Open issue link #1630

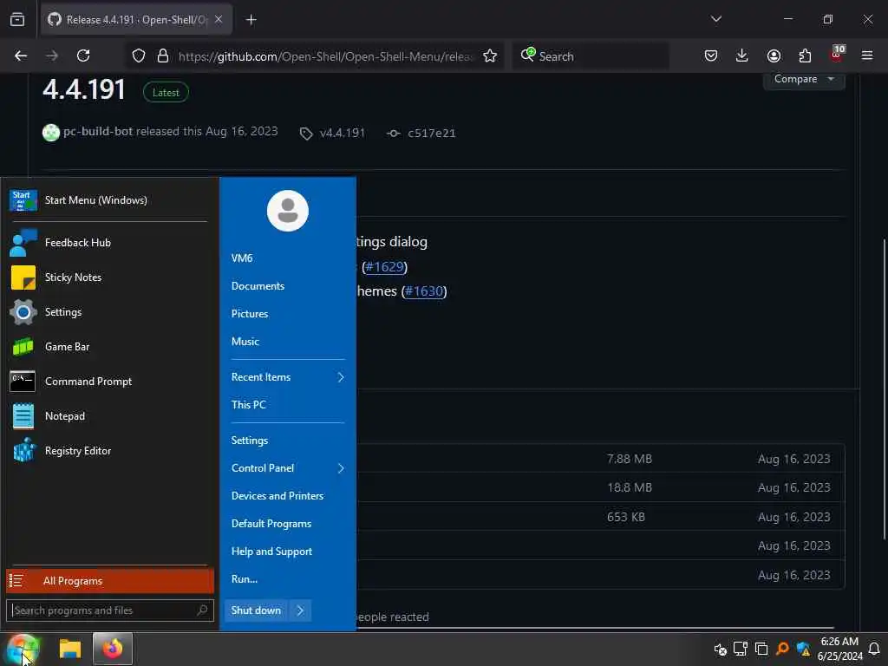[424, 291]
